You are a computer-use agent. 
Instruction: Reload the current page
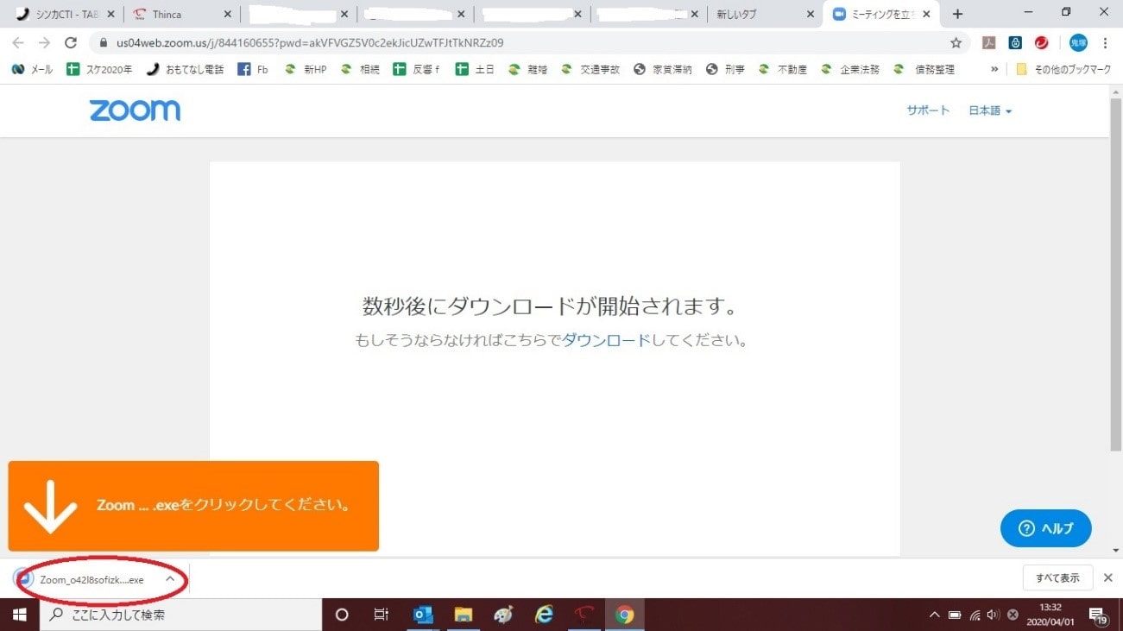coord(71,42)
